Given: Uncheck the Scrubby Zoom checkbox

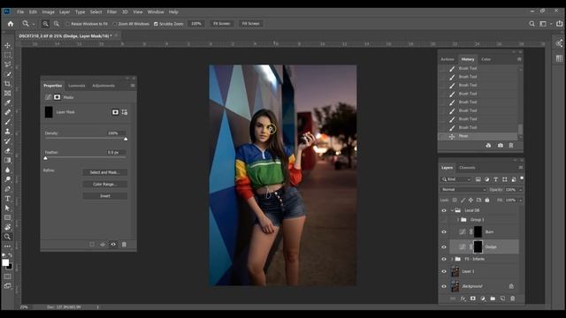Looking at the screenshot, I should 156,24.
